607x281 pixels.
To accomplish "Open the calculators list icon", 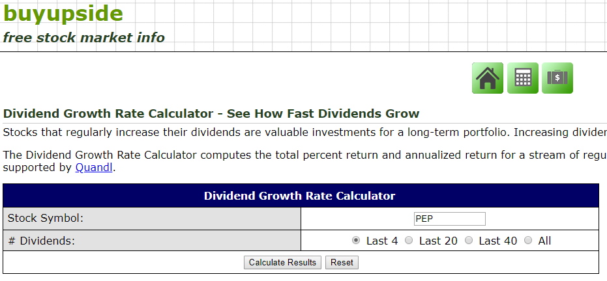I will point(523,78).
